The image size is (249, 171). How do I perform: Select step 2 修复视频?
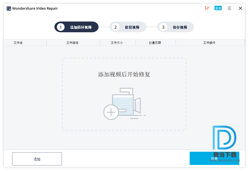(128, 27)
